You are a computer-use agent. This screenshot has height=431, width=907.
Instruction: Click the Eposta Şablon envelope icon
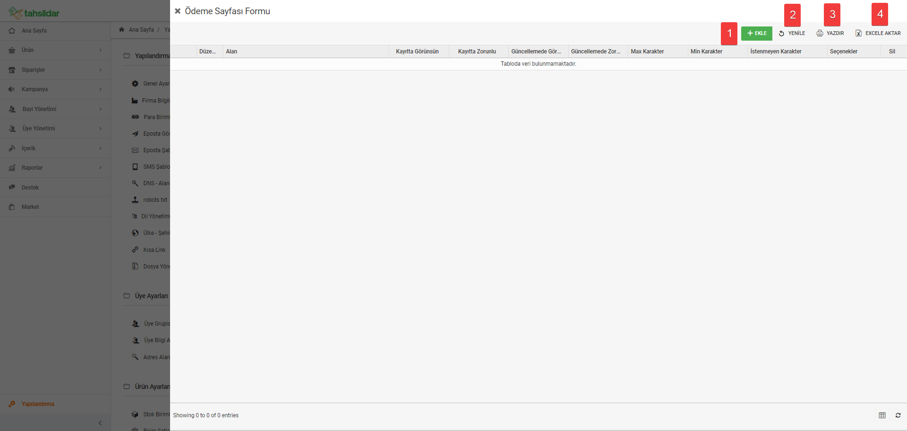(x=135, y=150)
